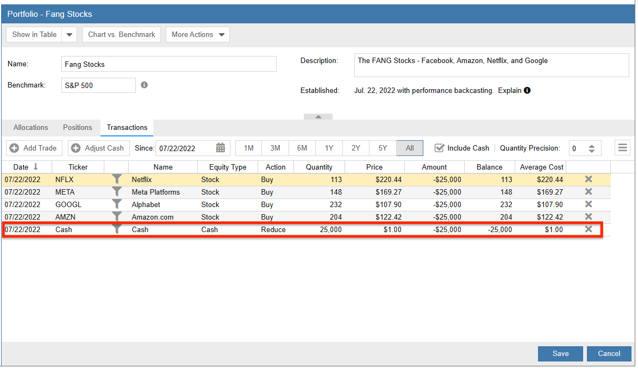The image size is (638, 368).
Task: Select the 1Y time range toggle
Action: [x=329, y=148]
